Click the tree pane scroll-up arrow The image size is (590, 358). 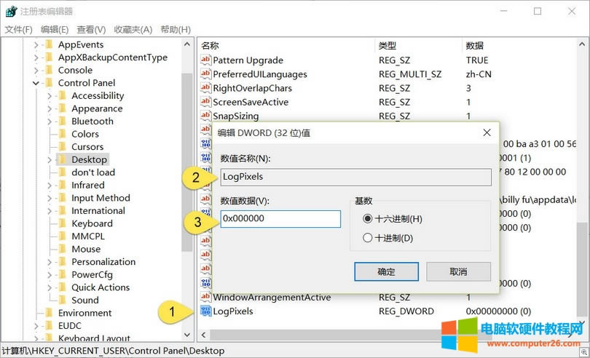(187, 44)
